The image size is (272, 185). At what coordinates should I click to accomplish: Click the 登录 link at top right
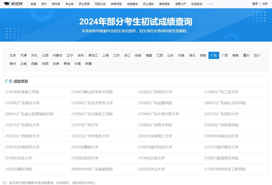coord(255,4)
